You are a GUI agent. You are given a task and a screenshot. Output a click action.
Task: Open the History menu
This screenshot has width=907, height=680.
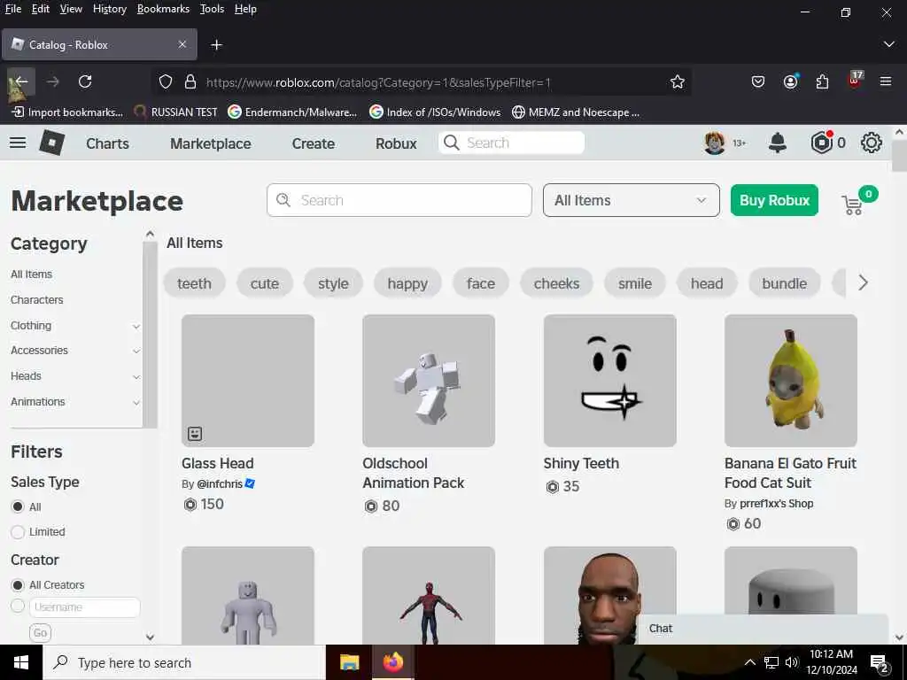(x=109, y=9)
